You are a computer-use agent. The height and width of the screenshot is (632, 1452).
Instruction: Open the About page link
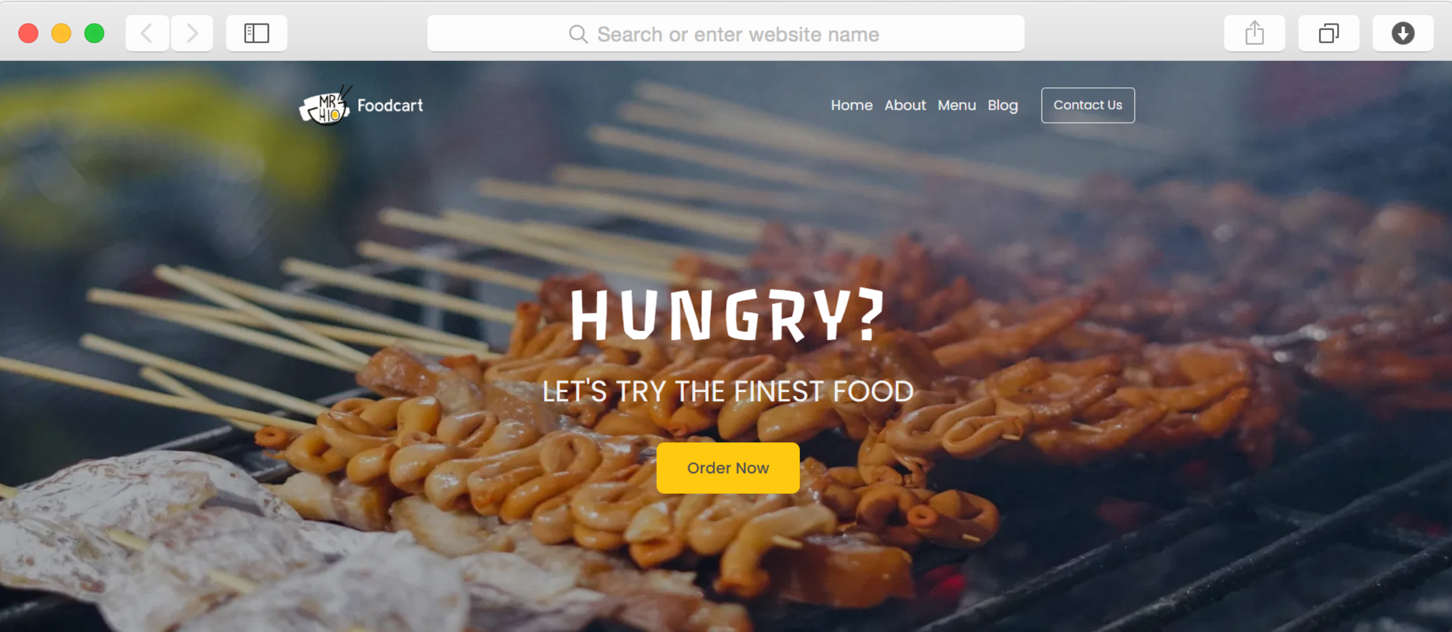905,105
